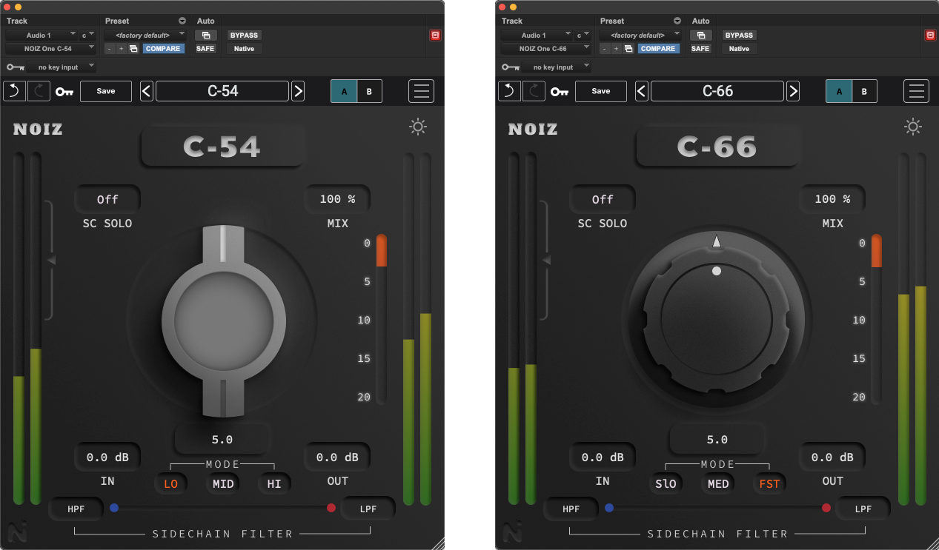The height and width of the screenshot is (550, 939).
Task: Click the NOIZ logo on the C-54 plugin
Action: pyautogui.click(x=37, y=129)
